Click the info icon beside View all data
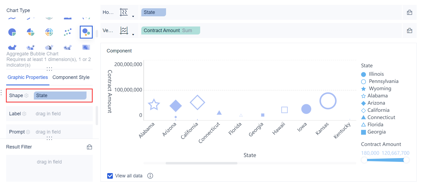 [150, 176]
